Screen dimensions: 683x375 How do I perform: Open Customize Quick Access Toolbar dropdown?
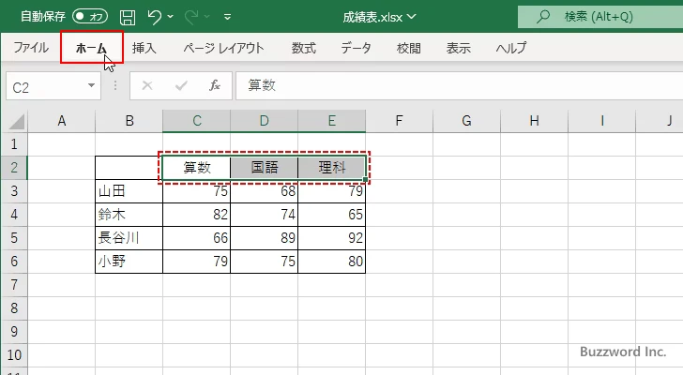coord(227,18)
